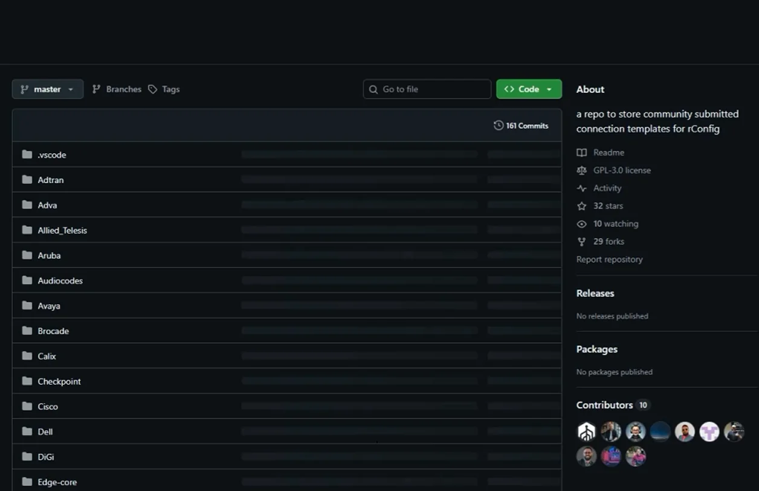The width and height of the screenshot is (759, 491).
Task: Click Report repository link
Action: coord(609,259)
